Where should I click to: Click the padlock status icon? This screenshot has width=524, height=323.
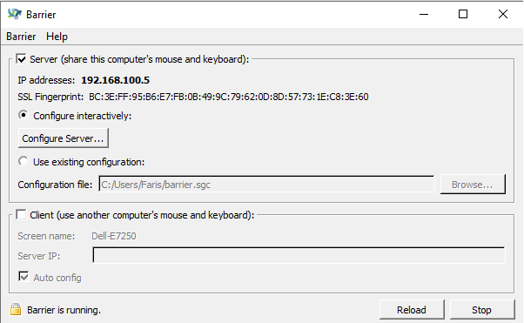click(16, 309)
